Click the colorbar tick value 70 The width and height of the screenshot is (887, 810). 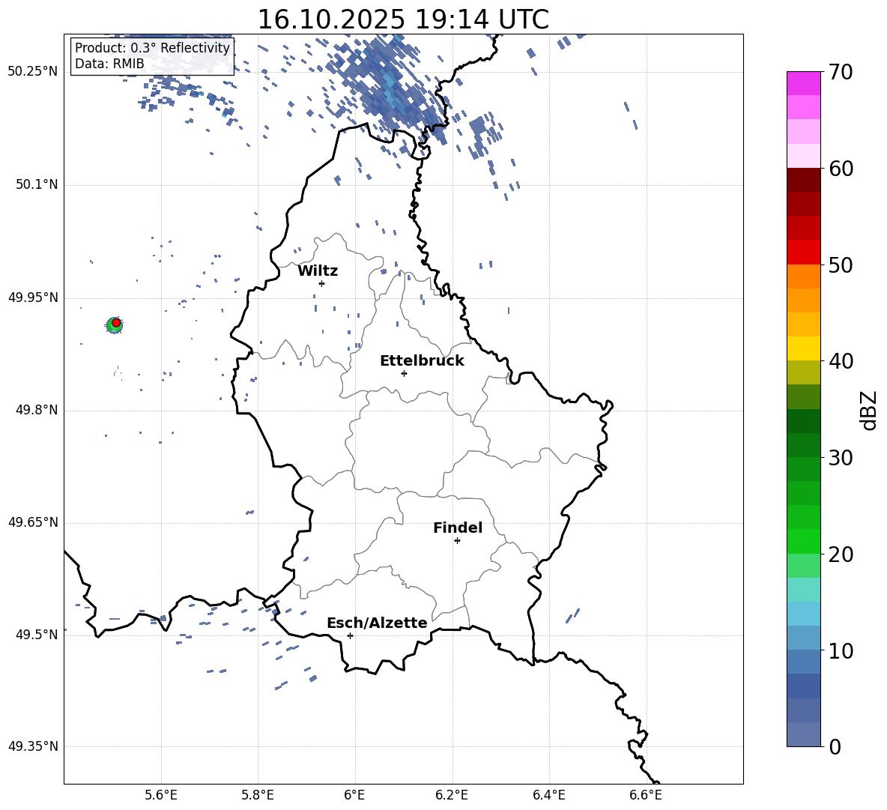click(x=841, y=73)
